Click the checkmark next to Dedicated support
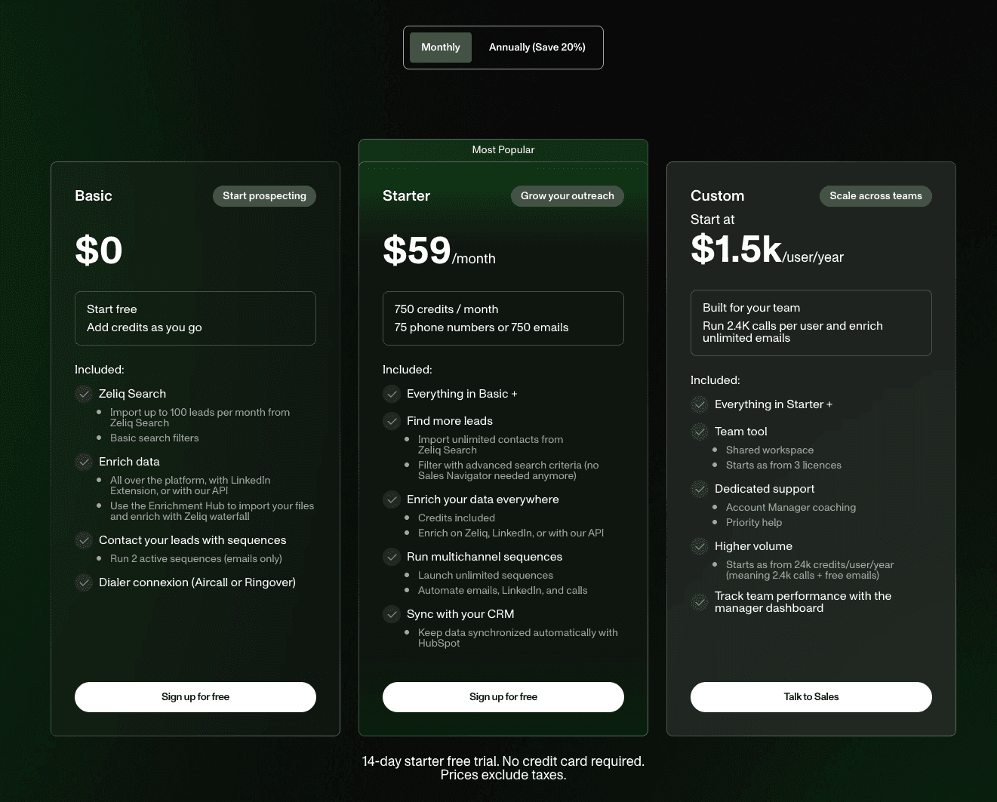This screenshot has width=997, height=802. point(699,489)
